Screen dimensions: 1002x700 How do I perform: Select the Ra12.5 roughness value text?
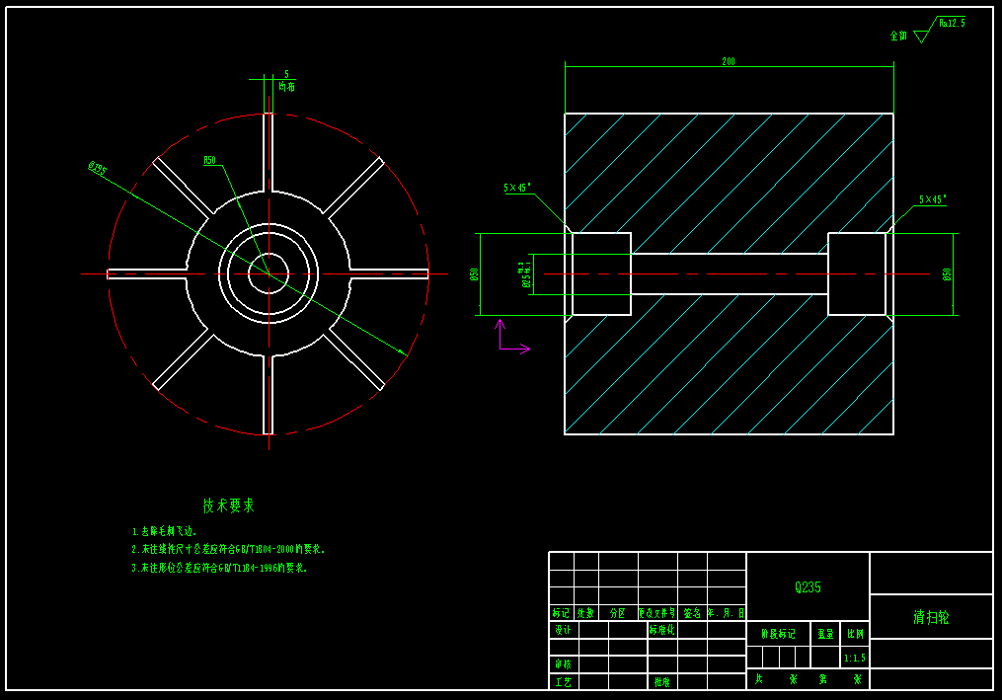[953, 23]
